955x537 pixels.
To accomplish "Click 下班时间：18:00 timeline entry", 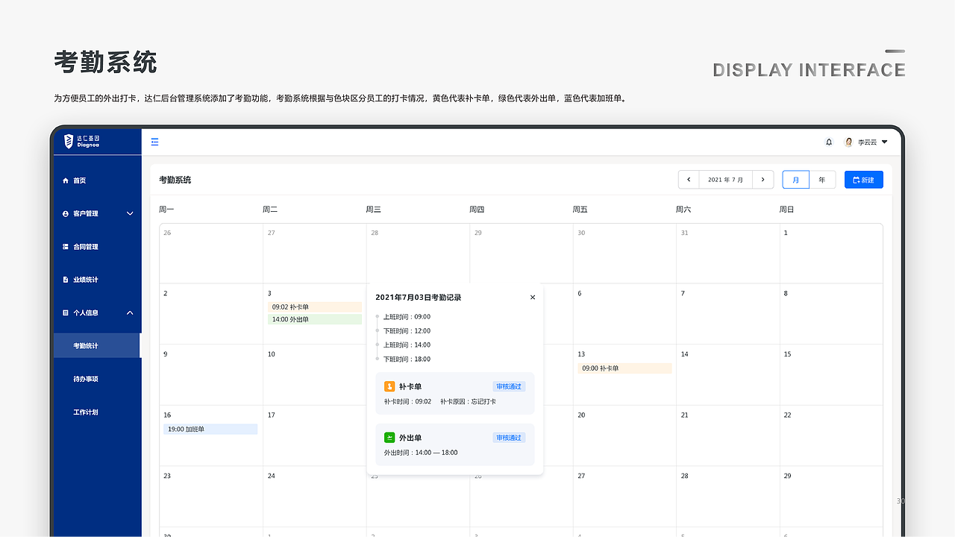I will [407, 359].
